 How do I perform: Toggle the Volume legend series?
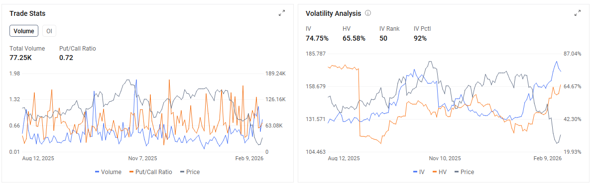109,172
